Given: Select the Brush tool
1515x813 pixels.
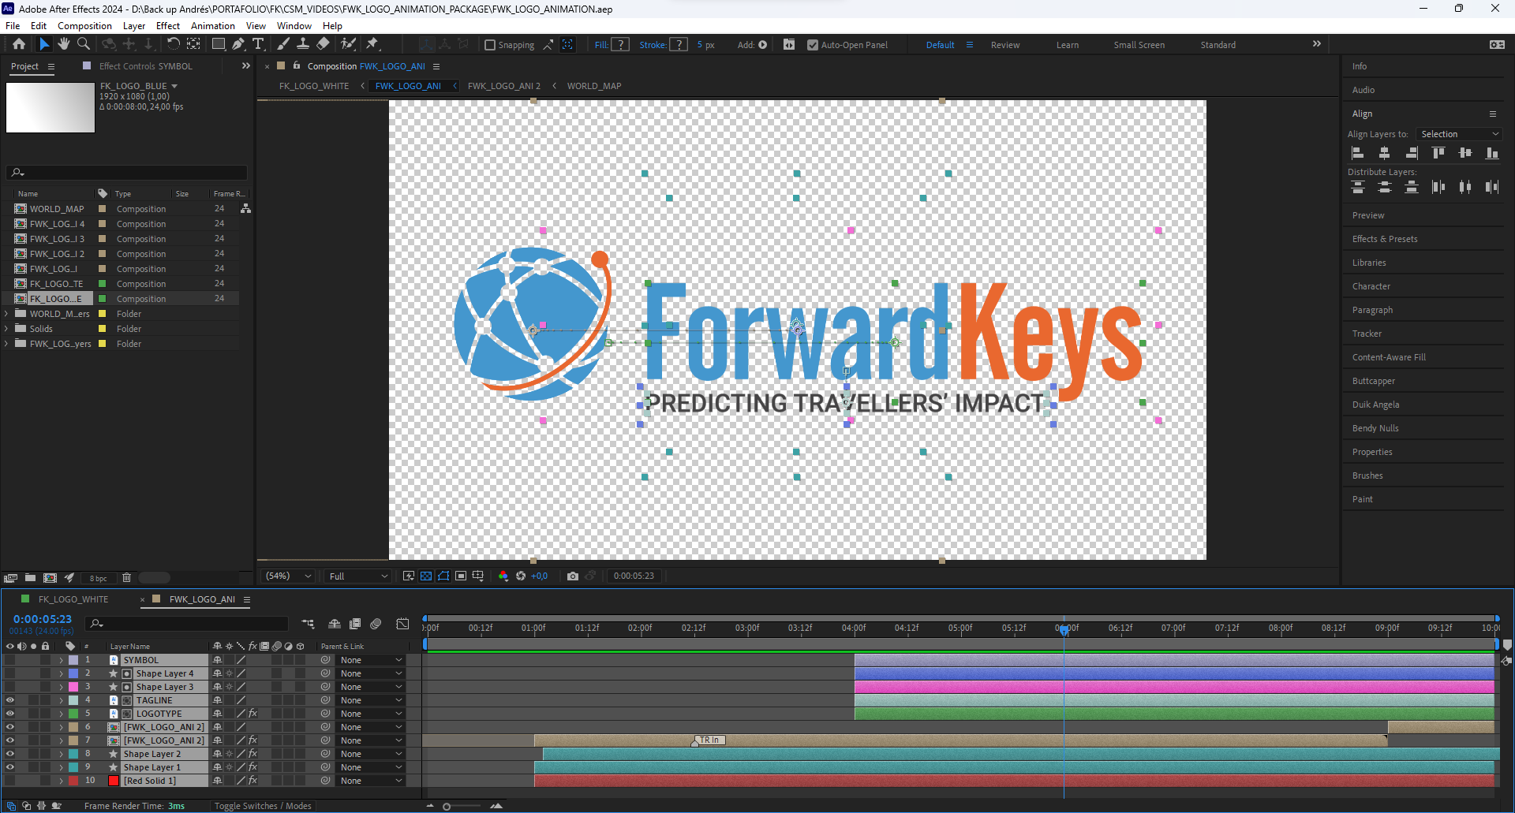Looking at the screenshot, I should click(x=282, y=44).
